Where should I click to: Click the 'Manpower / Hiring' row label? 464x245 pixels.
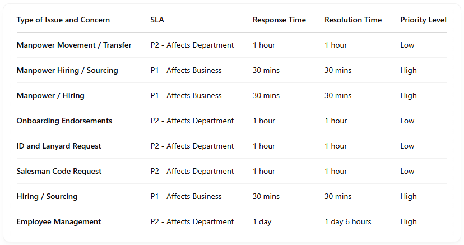click(50, 96)
